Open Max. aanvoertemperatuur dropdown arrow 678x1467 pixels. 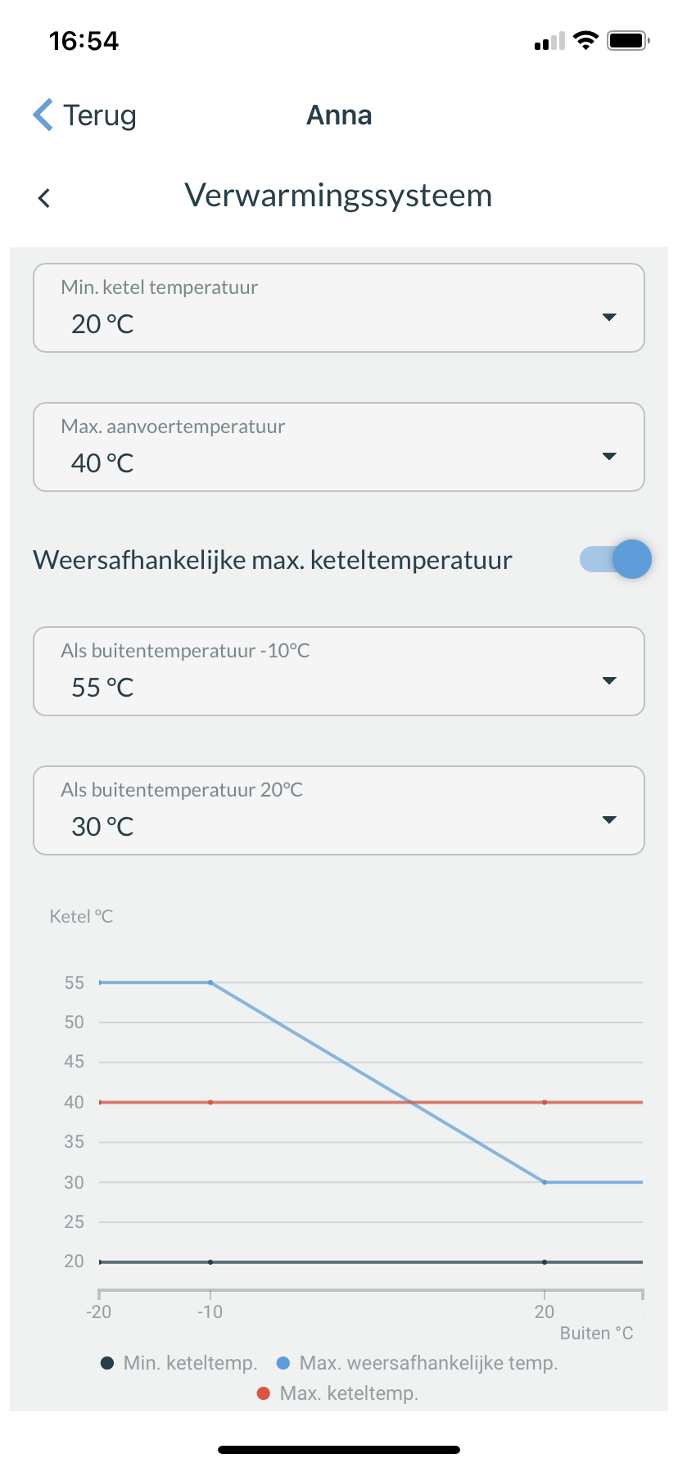point(609,456)
